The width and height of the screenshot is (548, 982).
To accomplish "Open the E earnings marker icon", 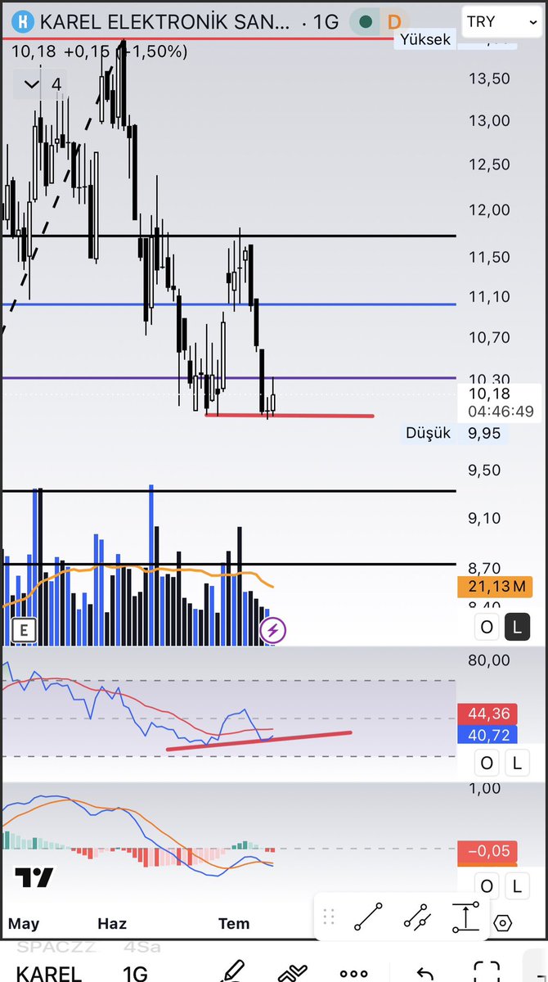I will click(24, 630).
